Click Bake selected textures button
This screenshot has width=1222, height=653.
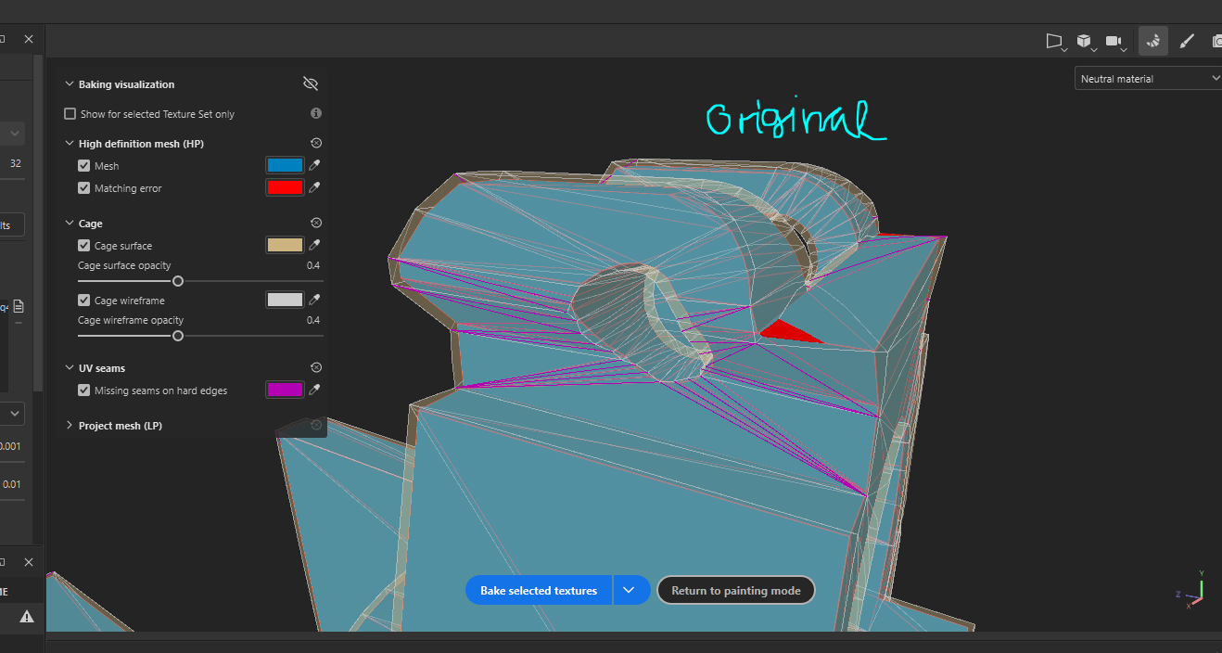538,591
